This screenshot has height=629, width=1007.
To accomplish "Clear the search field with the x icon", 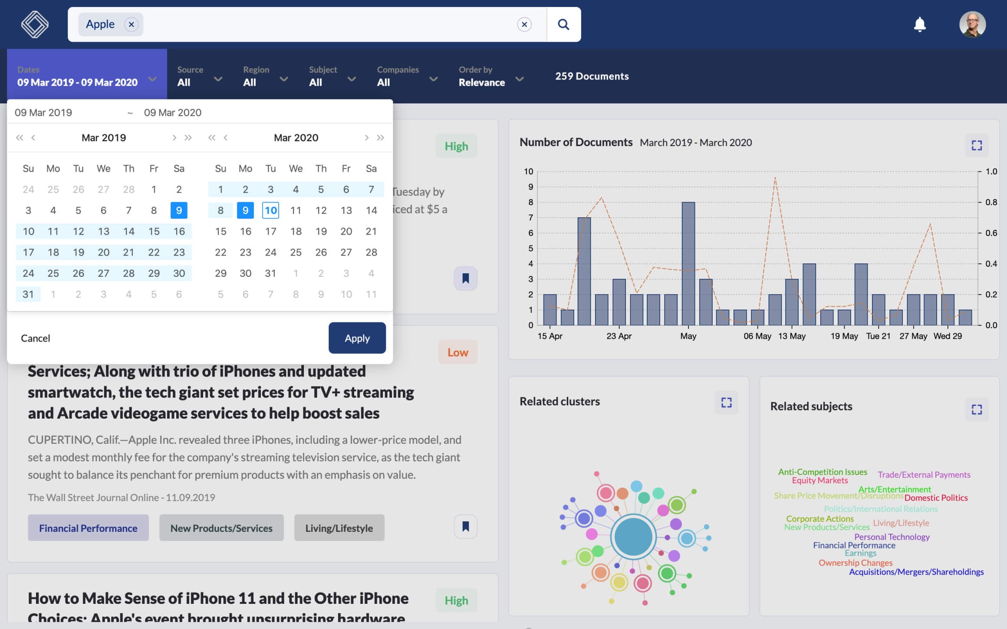I will click(x=524, y=24).
